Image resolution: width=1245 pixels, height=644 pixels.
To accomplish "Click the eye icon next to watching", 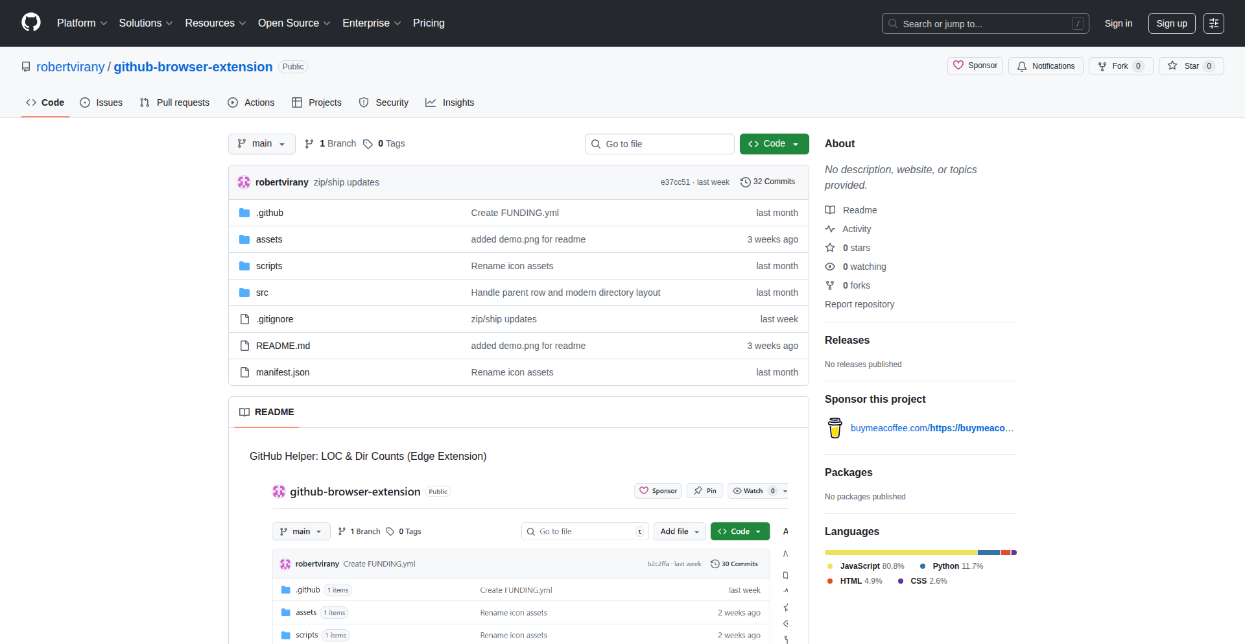I will 831,267.
